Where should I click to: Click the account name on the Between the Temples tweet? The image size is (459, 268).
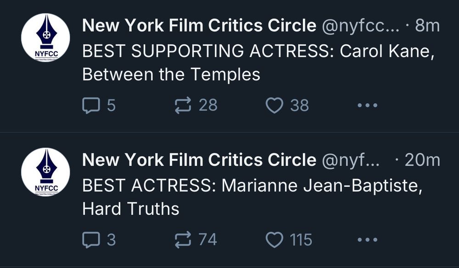[199, 26]
